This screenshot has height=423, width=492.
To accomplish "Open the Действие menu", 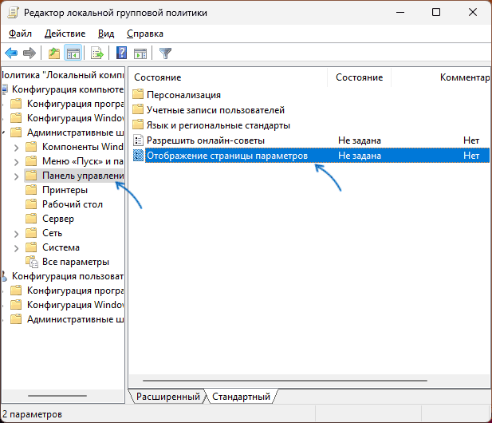I will tap(65, 34).
